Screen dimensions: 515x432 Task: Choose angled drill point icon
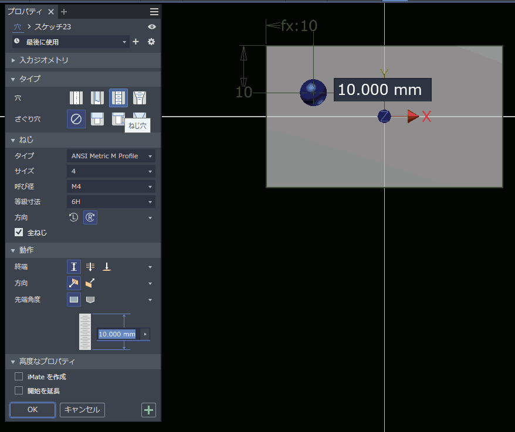(x=90, y=300)
